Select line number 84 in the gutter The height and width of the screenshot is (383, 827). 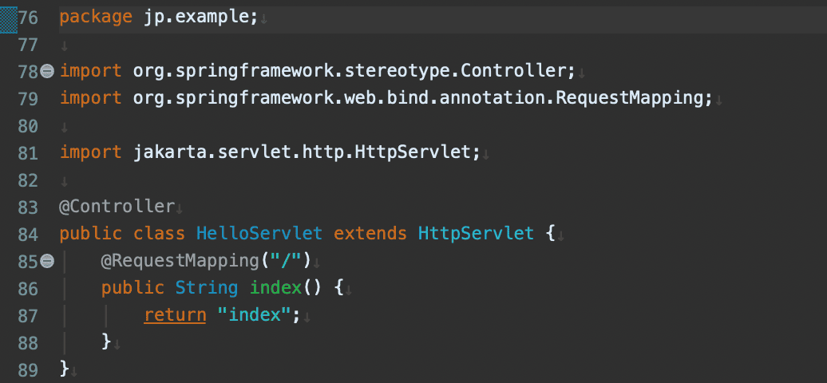point(28,235)
